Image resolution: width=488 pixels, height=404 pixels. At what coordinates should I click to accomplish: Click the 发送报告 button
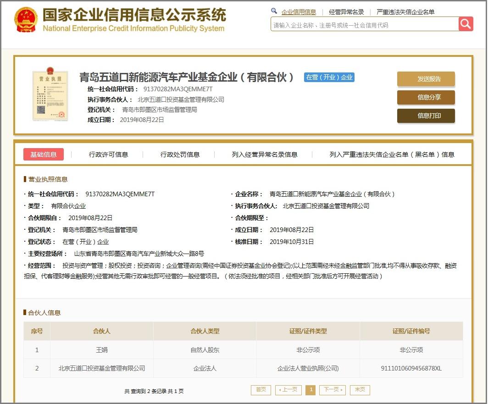pos(426,79)
